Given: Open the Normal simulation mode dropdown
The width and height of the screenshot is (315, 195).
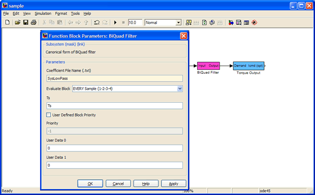Looking at the screenshot, I should [x=179, y=22].
